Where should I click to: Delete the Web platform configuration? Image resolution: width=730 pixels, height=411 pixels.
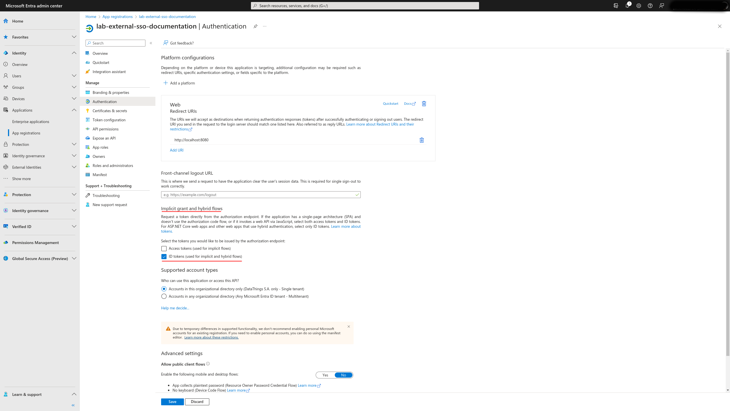tap(424, 104)
